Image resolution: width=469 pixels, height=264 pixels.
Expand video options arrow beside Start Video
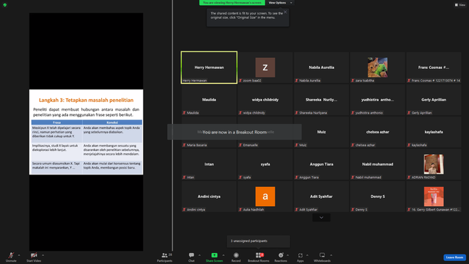click(x=43, y=255)
